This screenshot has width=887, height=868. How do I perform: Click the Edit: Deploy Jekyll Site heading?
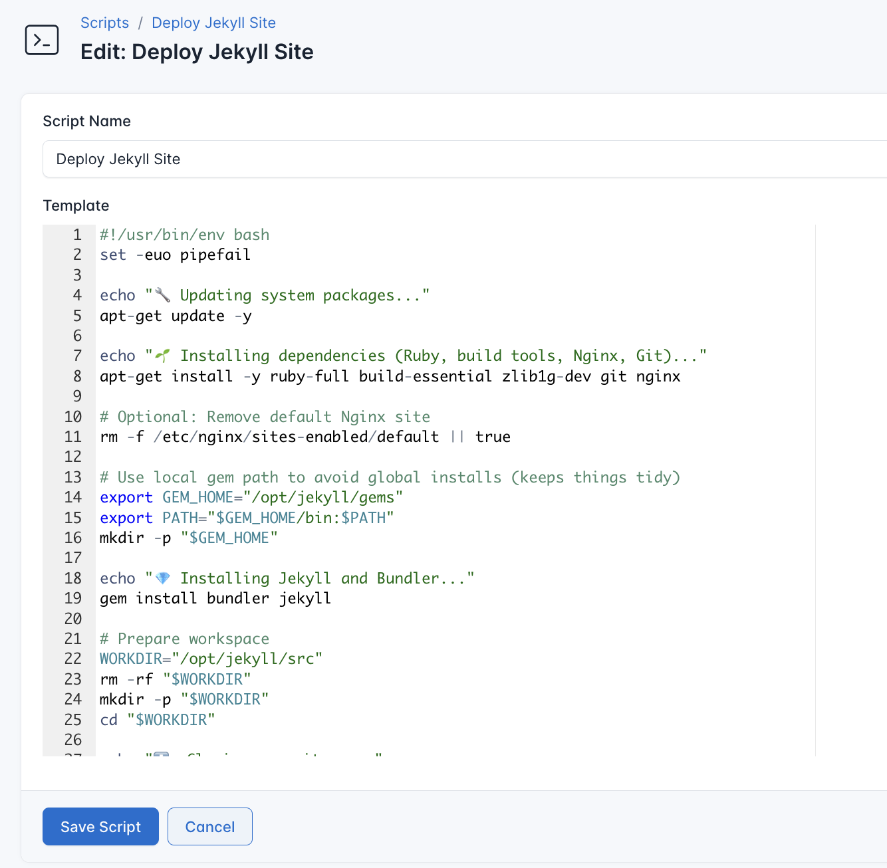196,52
